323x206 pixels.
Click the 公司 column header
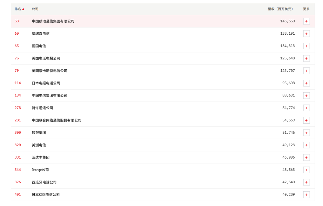click(35, 9)
